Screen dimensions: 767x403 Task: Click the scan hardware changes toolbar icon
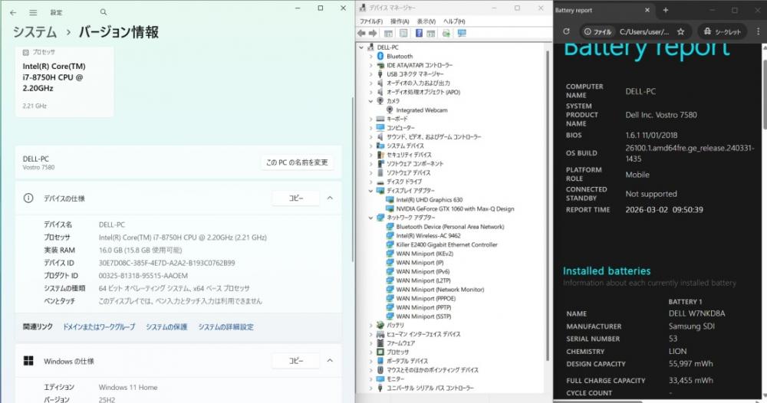click(446, 33)
